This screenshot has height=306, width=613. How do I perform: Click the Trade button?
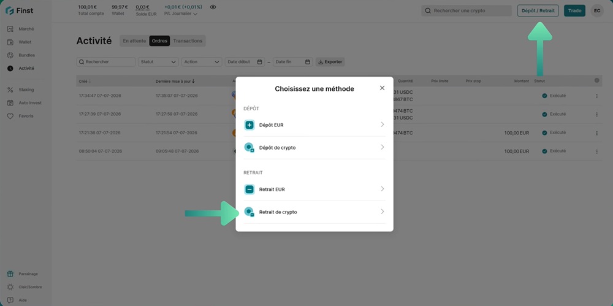tap(574, 10)
